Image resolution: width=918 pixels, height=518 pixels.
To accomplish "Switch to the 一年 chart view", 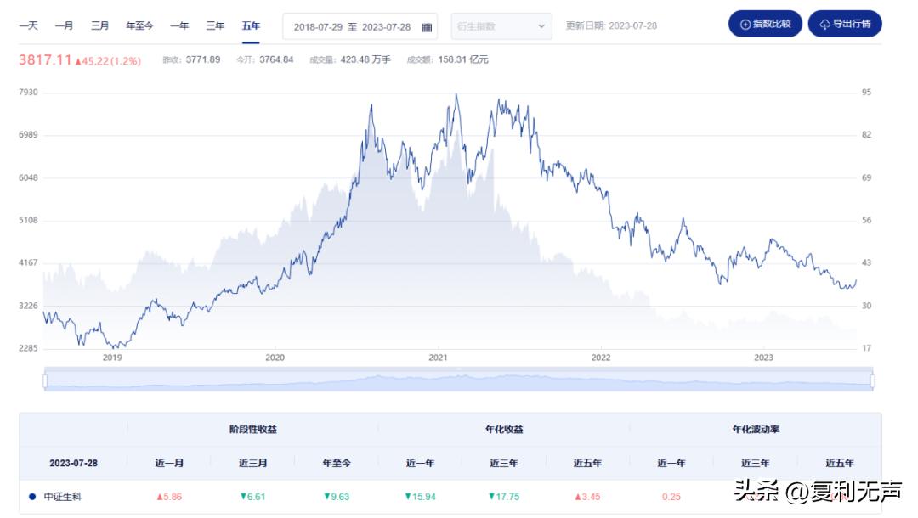I will click(179, 26).
